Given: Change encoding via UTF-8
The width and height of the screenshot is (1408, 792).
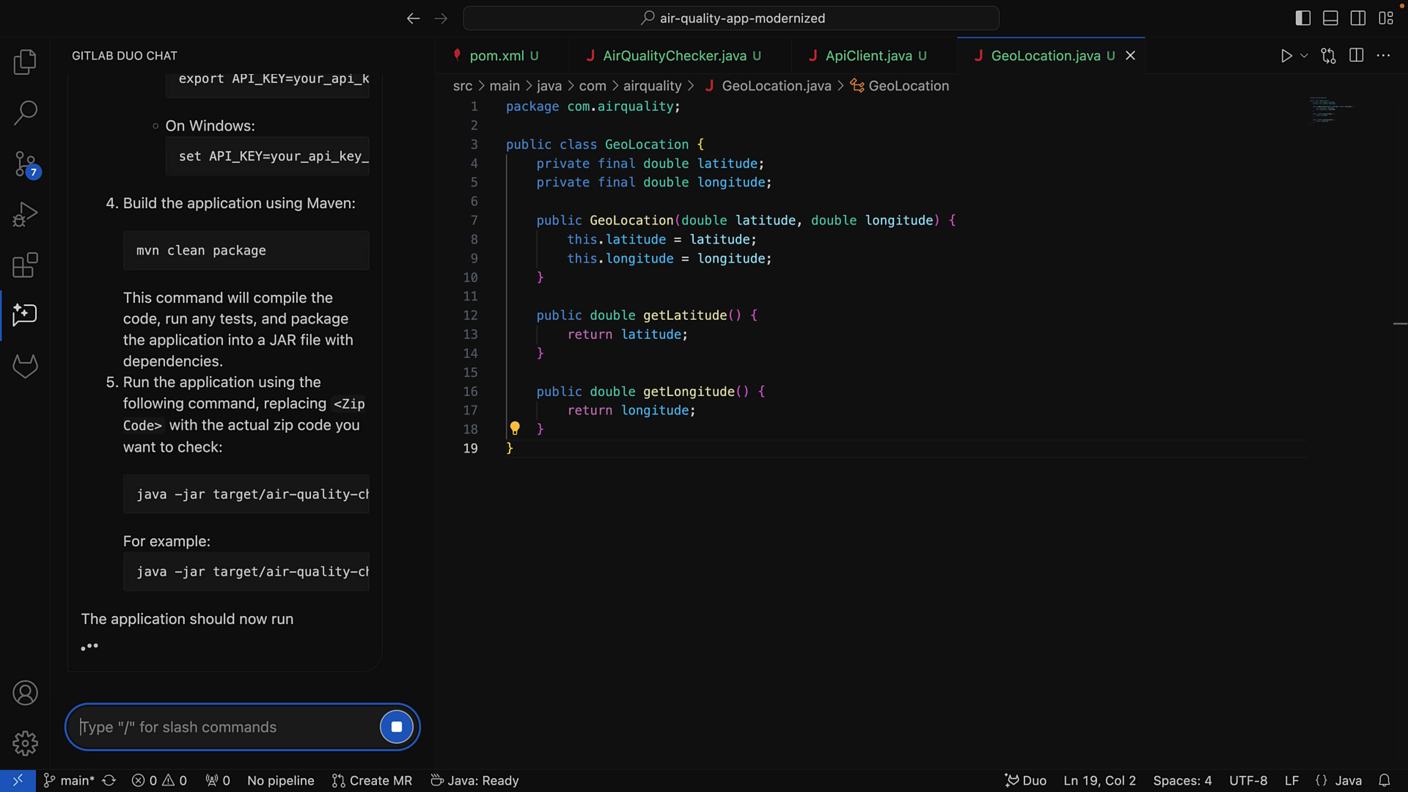Looking at the screenshot, I should 1248,781.
